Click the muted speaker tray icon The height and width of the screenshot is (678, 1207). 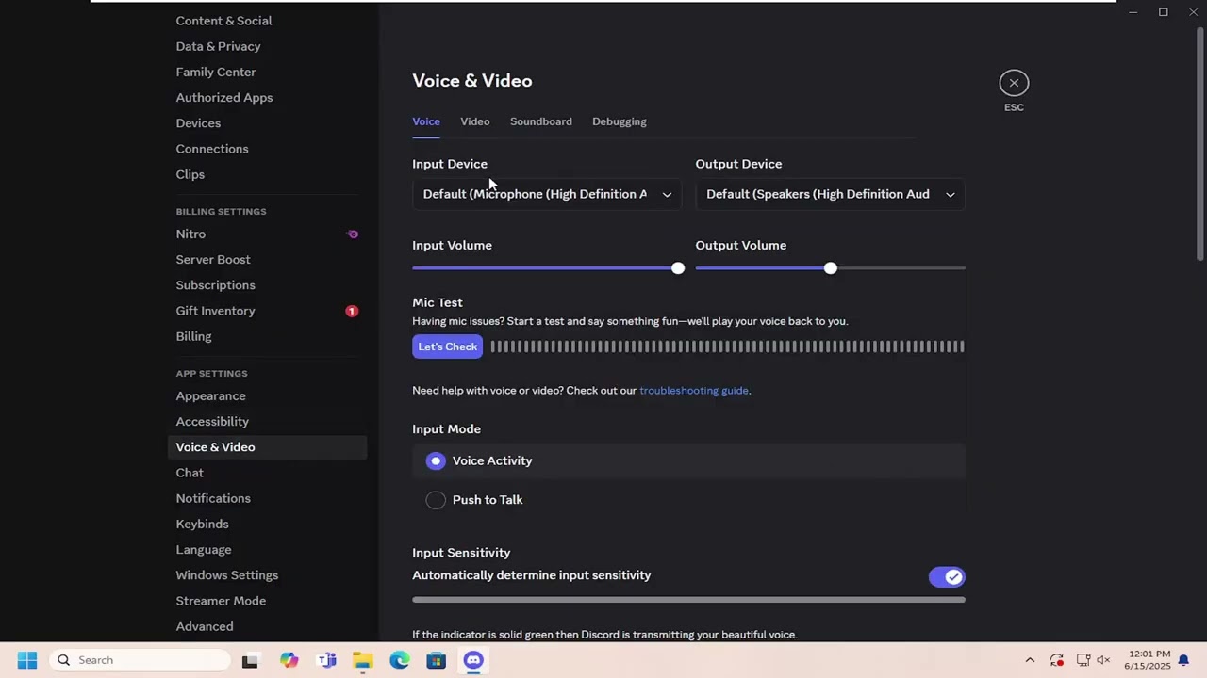pyautogui.click(x=1103, y=660)
